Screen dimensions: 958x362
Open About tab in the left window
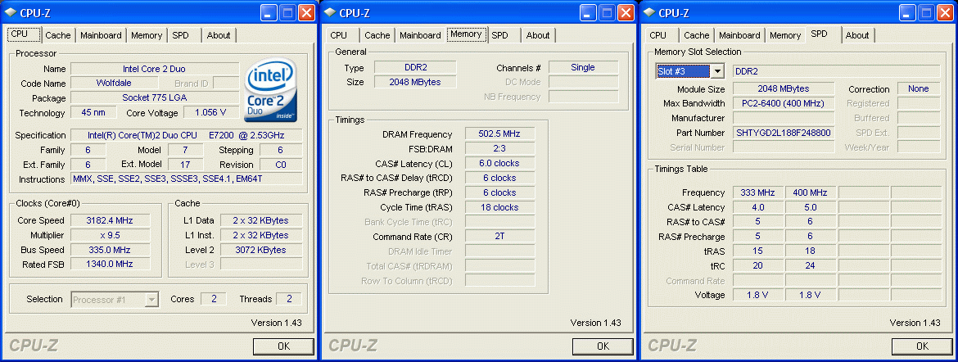tap(218, 35)
